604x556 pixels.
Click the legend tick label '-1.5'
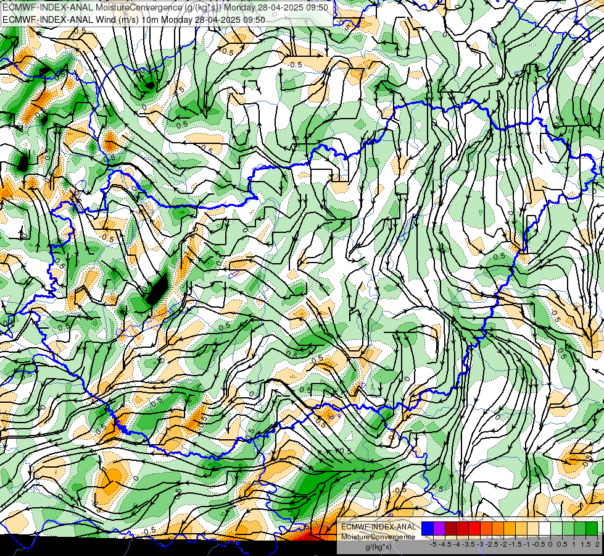point(515,544)
